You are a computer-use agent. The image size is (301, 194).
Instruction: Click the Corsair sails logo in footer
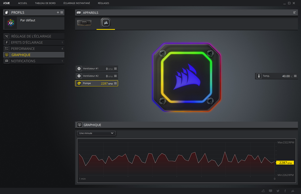click(293, 191)
